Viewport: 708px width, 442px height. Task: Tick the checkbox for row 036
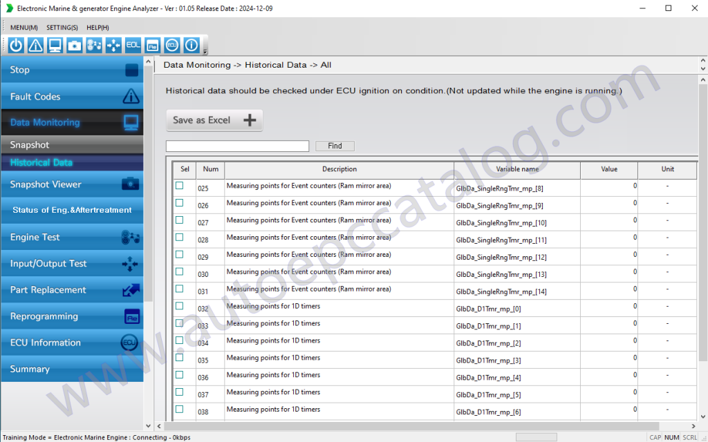[179, 375]
